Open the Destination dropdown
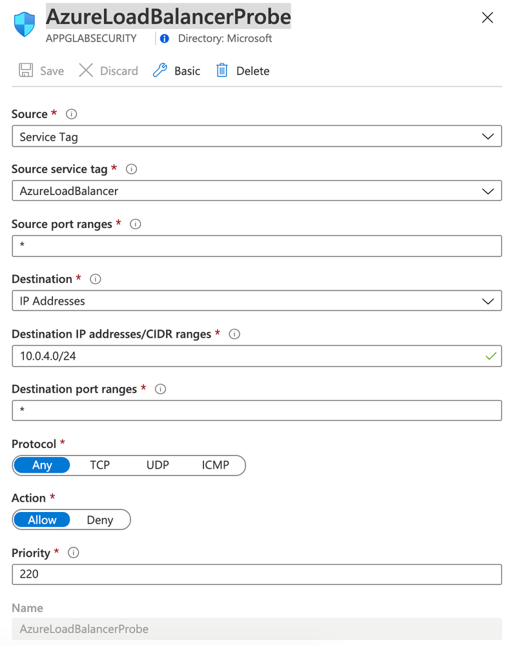This screenshot has width=516, height=645. pyautogui.click(x=256, y=301)
